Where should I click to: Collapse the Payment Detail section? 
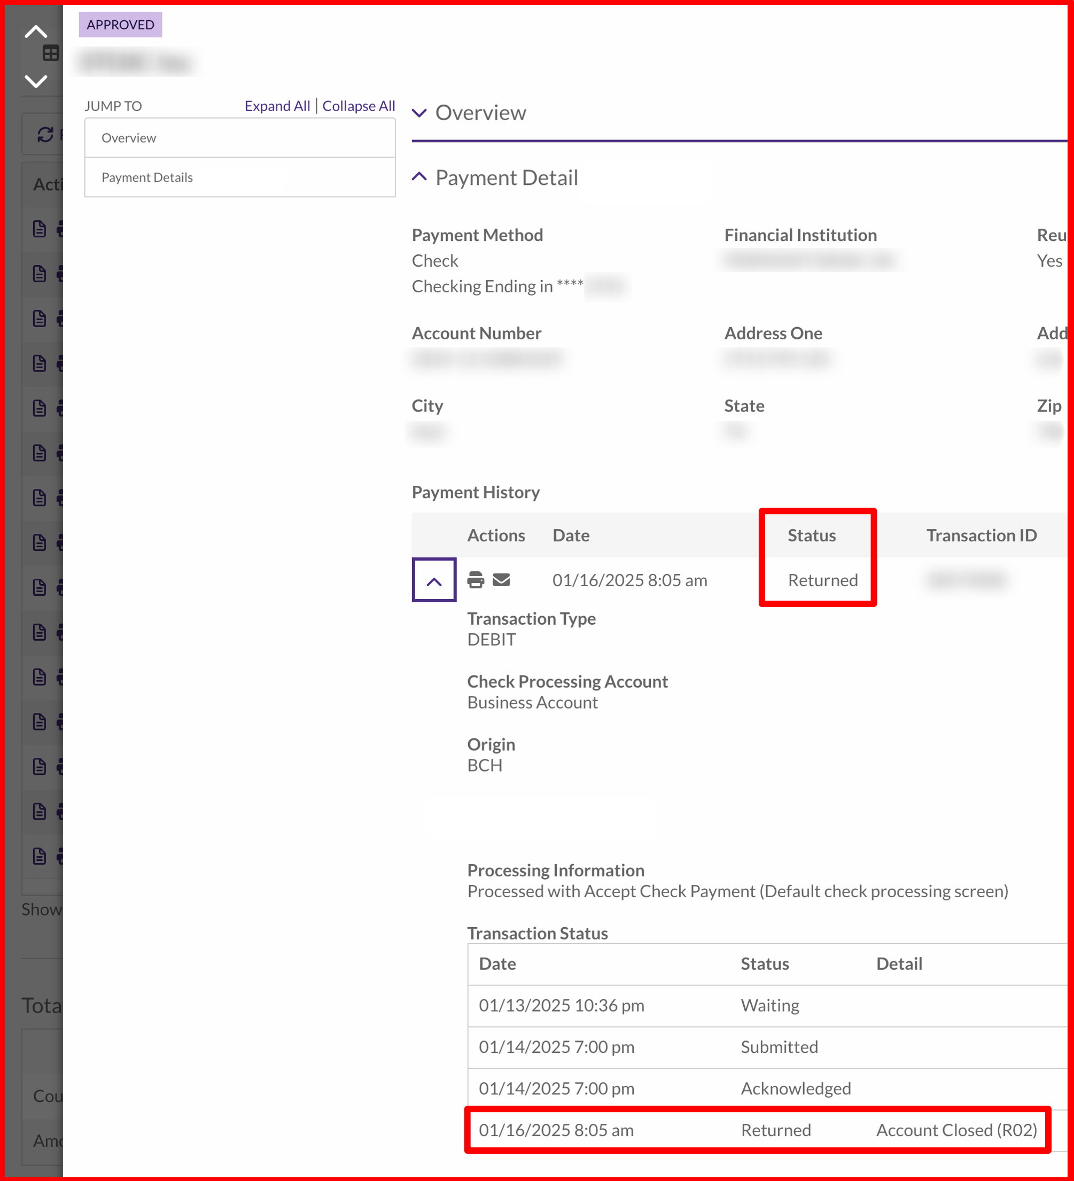pos(419,176)
